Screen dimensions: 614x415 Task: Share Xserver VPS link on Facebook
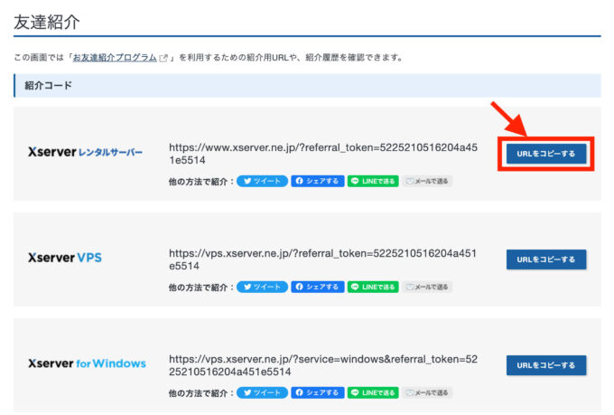317,287
